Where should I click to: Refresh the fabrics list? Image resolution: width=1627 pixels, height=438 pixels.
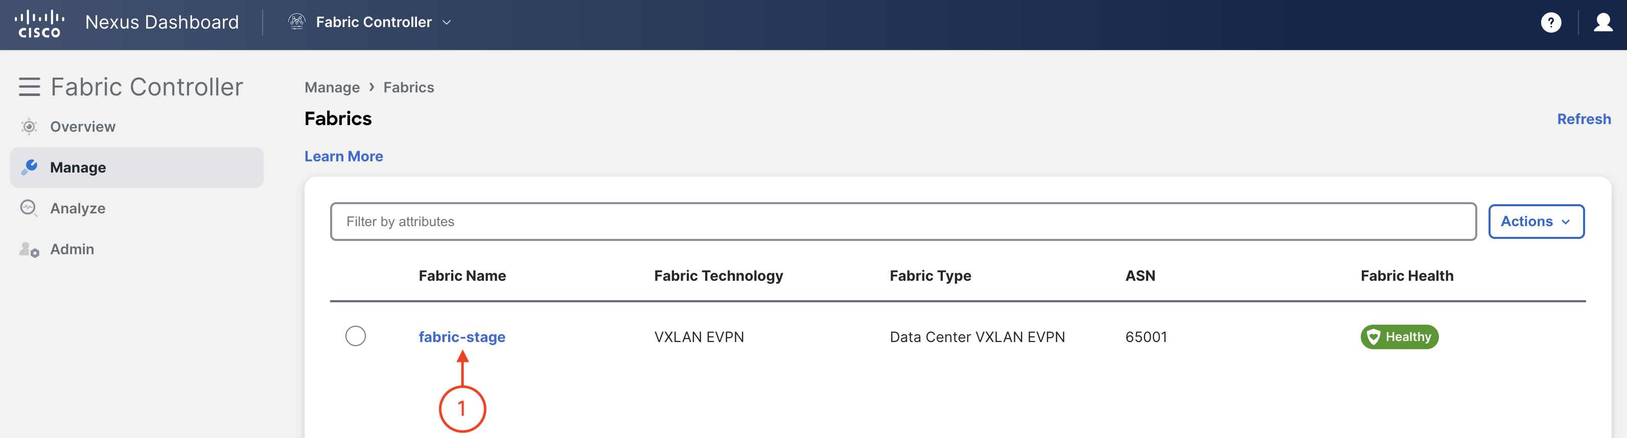tap(1584, 119)
